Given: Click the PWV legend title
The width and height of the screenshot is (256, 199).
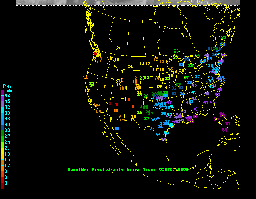Looking at the screenshot, I should coord(7,86).
